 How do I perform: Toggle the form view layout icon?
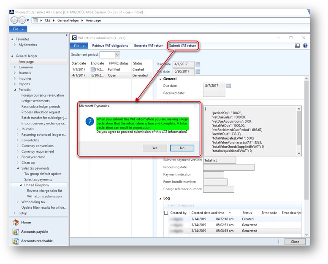(x=297, y=46)
